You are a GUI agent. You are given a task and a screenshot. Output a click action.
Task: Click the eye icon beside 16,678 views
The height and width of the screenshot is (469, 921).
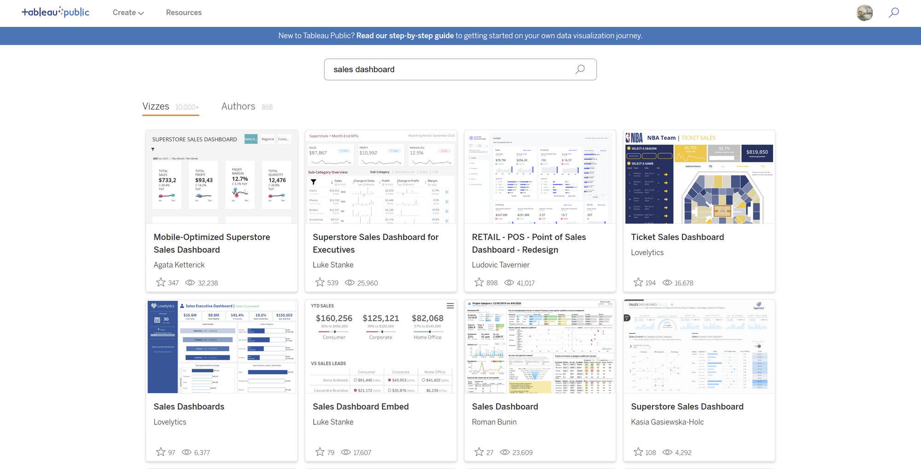667,283
